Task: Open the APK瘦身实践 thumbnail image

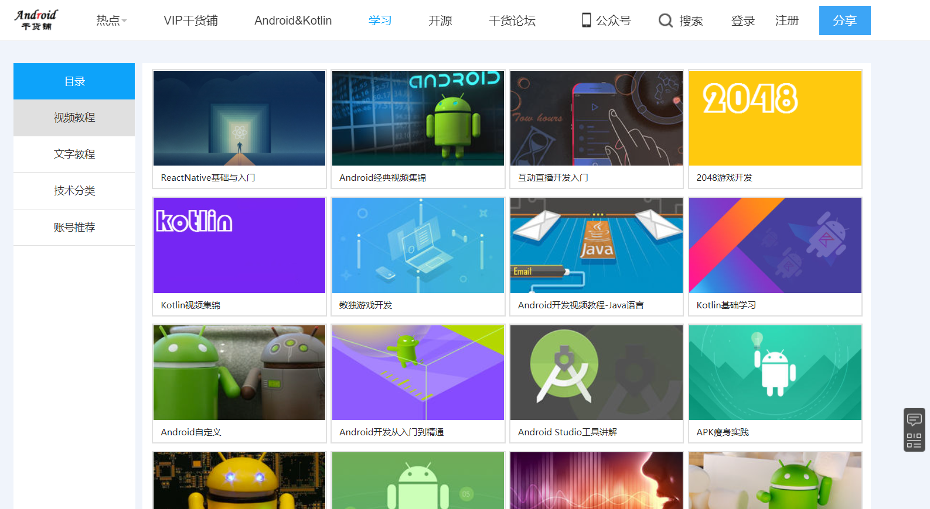Action: click(x=775, y=373)
